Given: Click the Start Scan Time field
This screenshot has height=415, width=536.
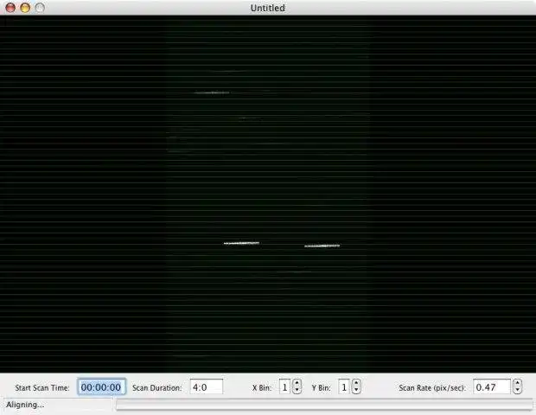Looking at the screenshot, I should (x=101, y=387).
